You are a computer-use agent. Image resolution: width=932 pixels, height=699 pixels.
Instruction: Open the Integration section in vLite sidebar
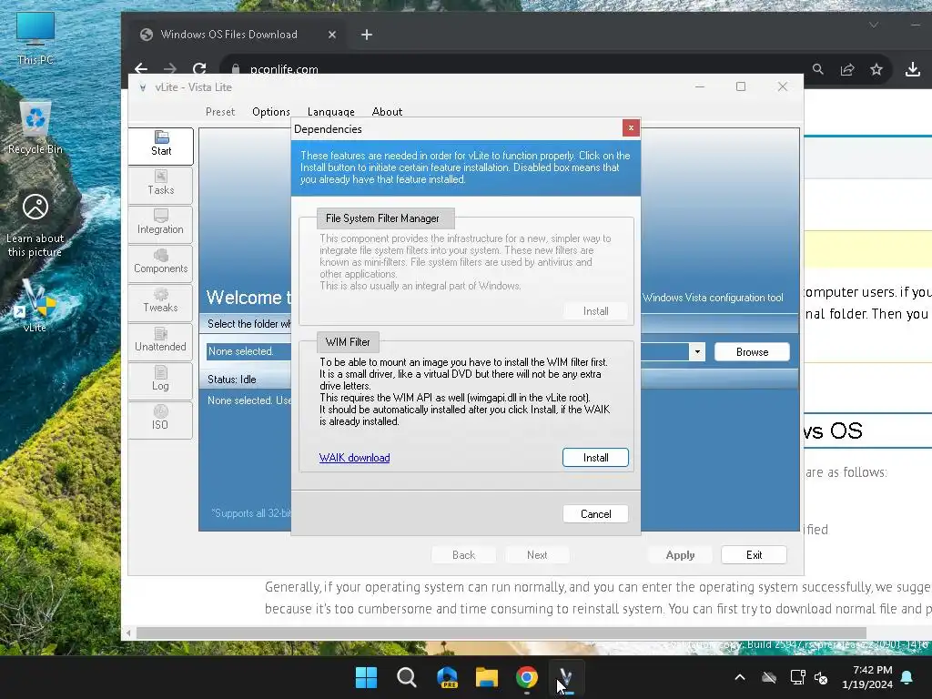(x=160, y=224)
